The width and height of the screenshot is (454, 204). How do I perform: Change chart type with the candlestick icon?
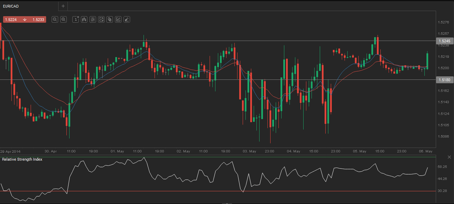coord(84,20)
